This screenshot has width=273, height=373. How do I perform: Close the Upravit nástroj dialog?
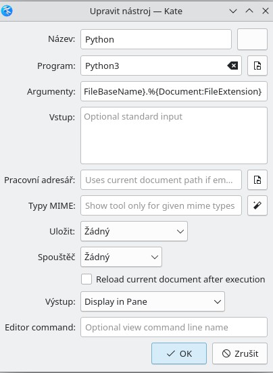266,11
